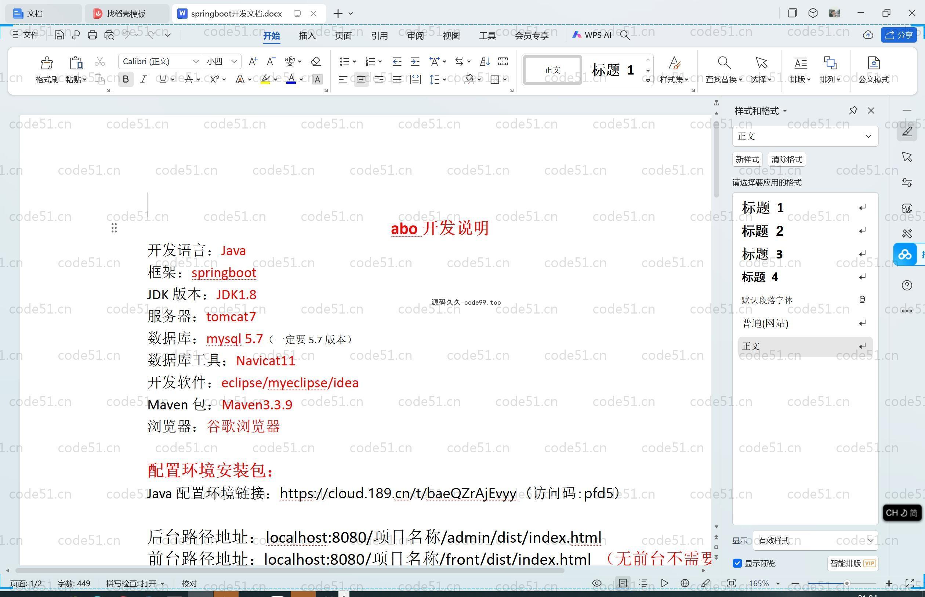Click the help question mark in sidebar
Image resolution: width=925 pixels, height=597 pixels.
click(x=907, y=285)
